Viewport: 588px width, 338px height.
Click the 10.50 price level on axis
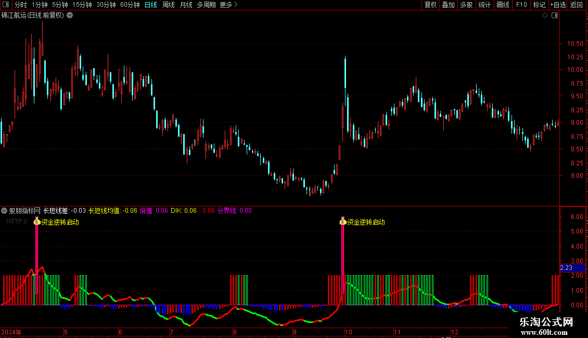point(575,44)
